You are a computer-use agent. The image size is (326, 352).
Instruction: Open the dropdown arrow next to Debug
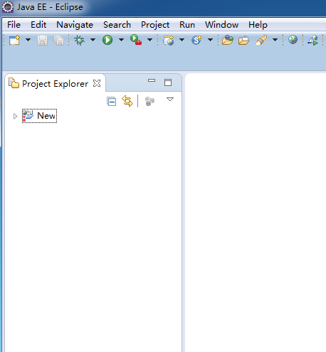coord(93,40)
